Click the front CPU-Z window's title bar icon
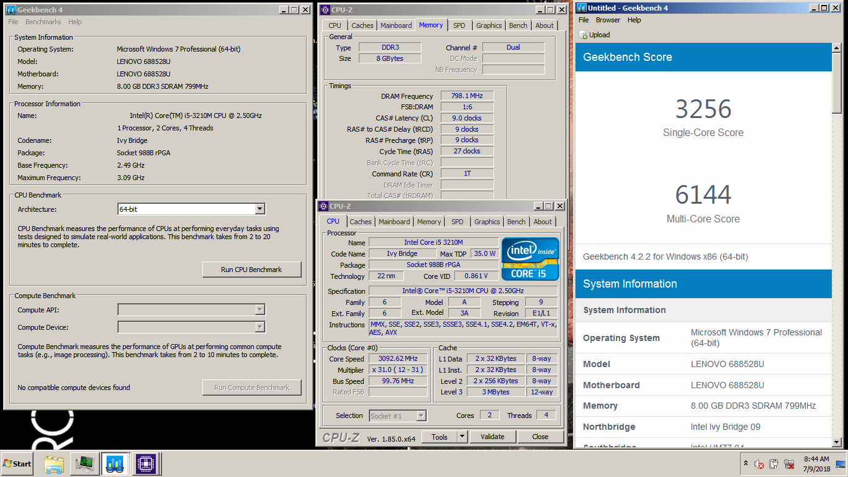Viewport: 848px width, 477px height. click(x=323, y=206)
